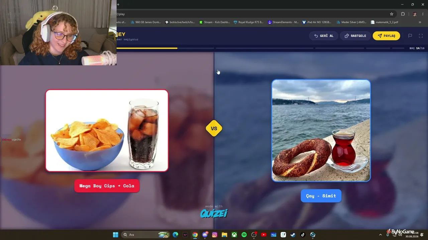Switch to Google Chrome in taskbar
The image size is (428, 240).
[195, 235]
